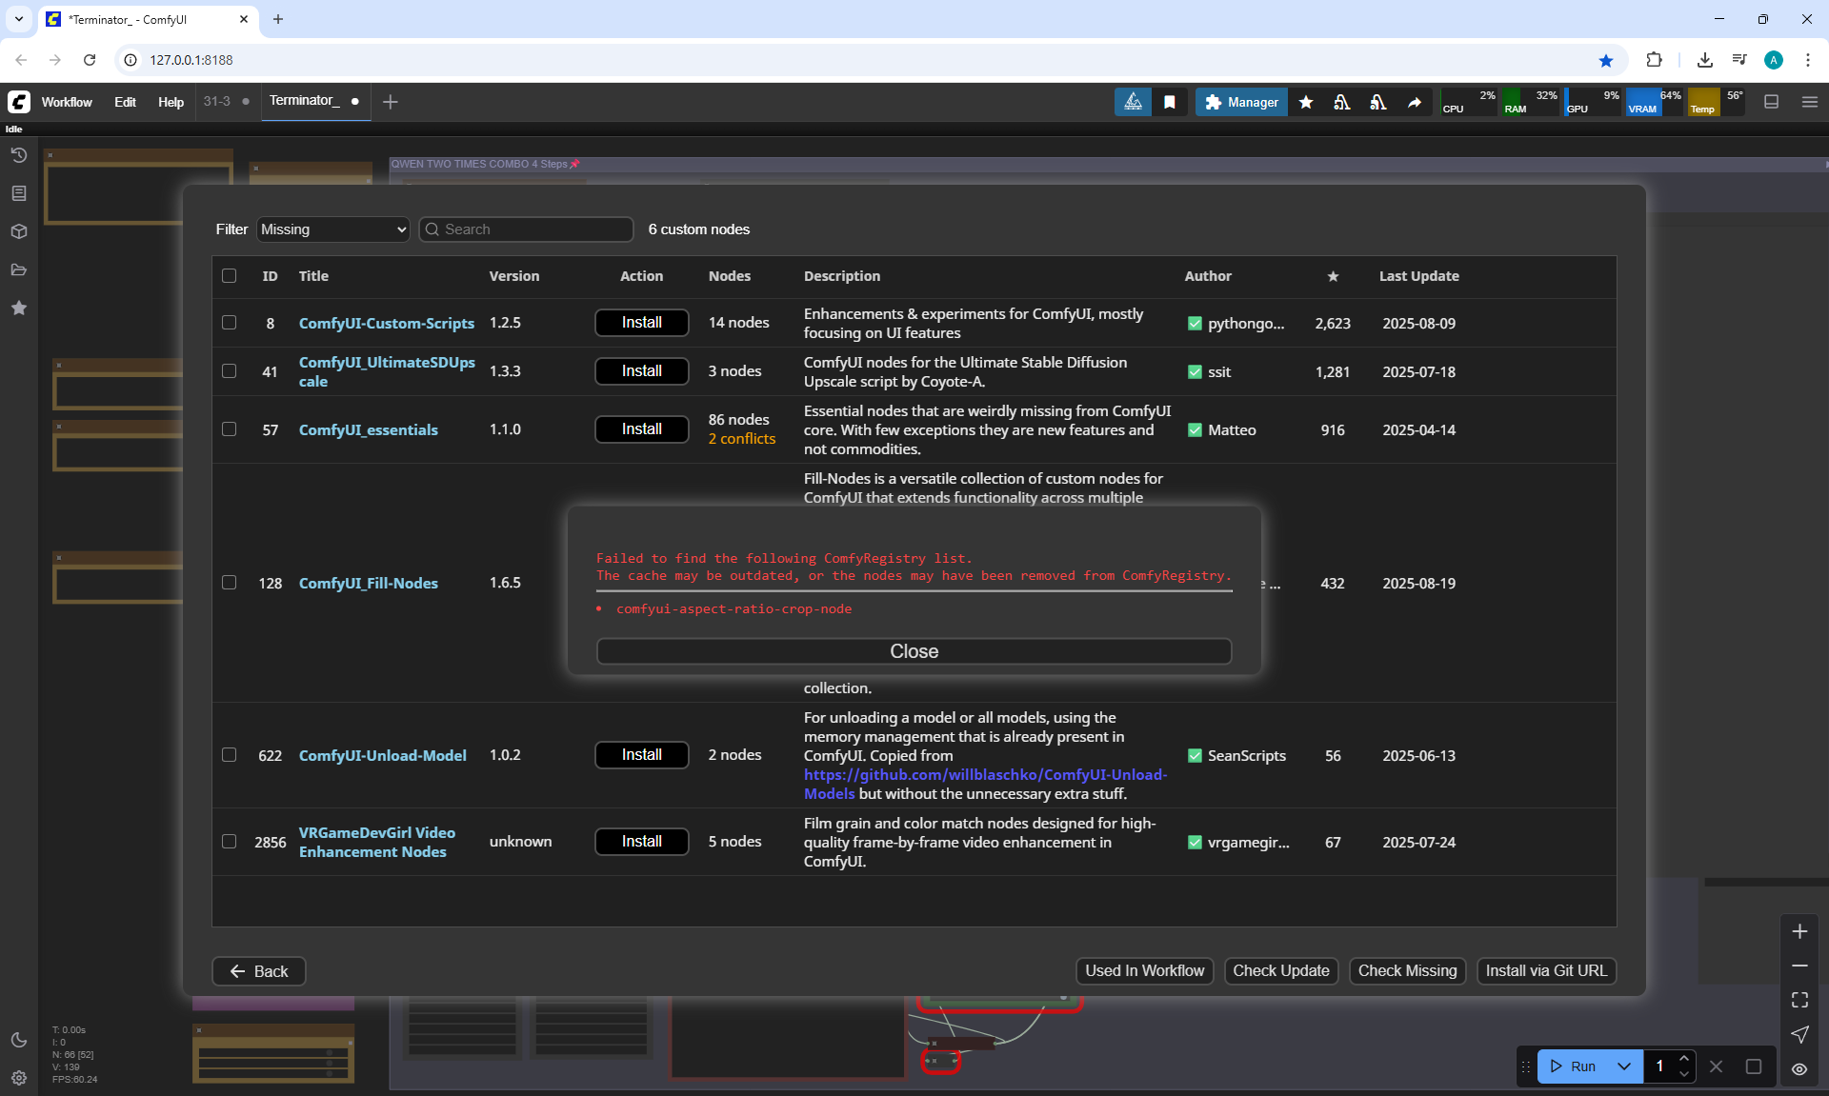The image size is (1829, 1096).
Task: Switch to the 31-3 workflow tab
Action: (x=217, y=101)
